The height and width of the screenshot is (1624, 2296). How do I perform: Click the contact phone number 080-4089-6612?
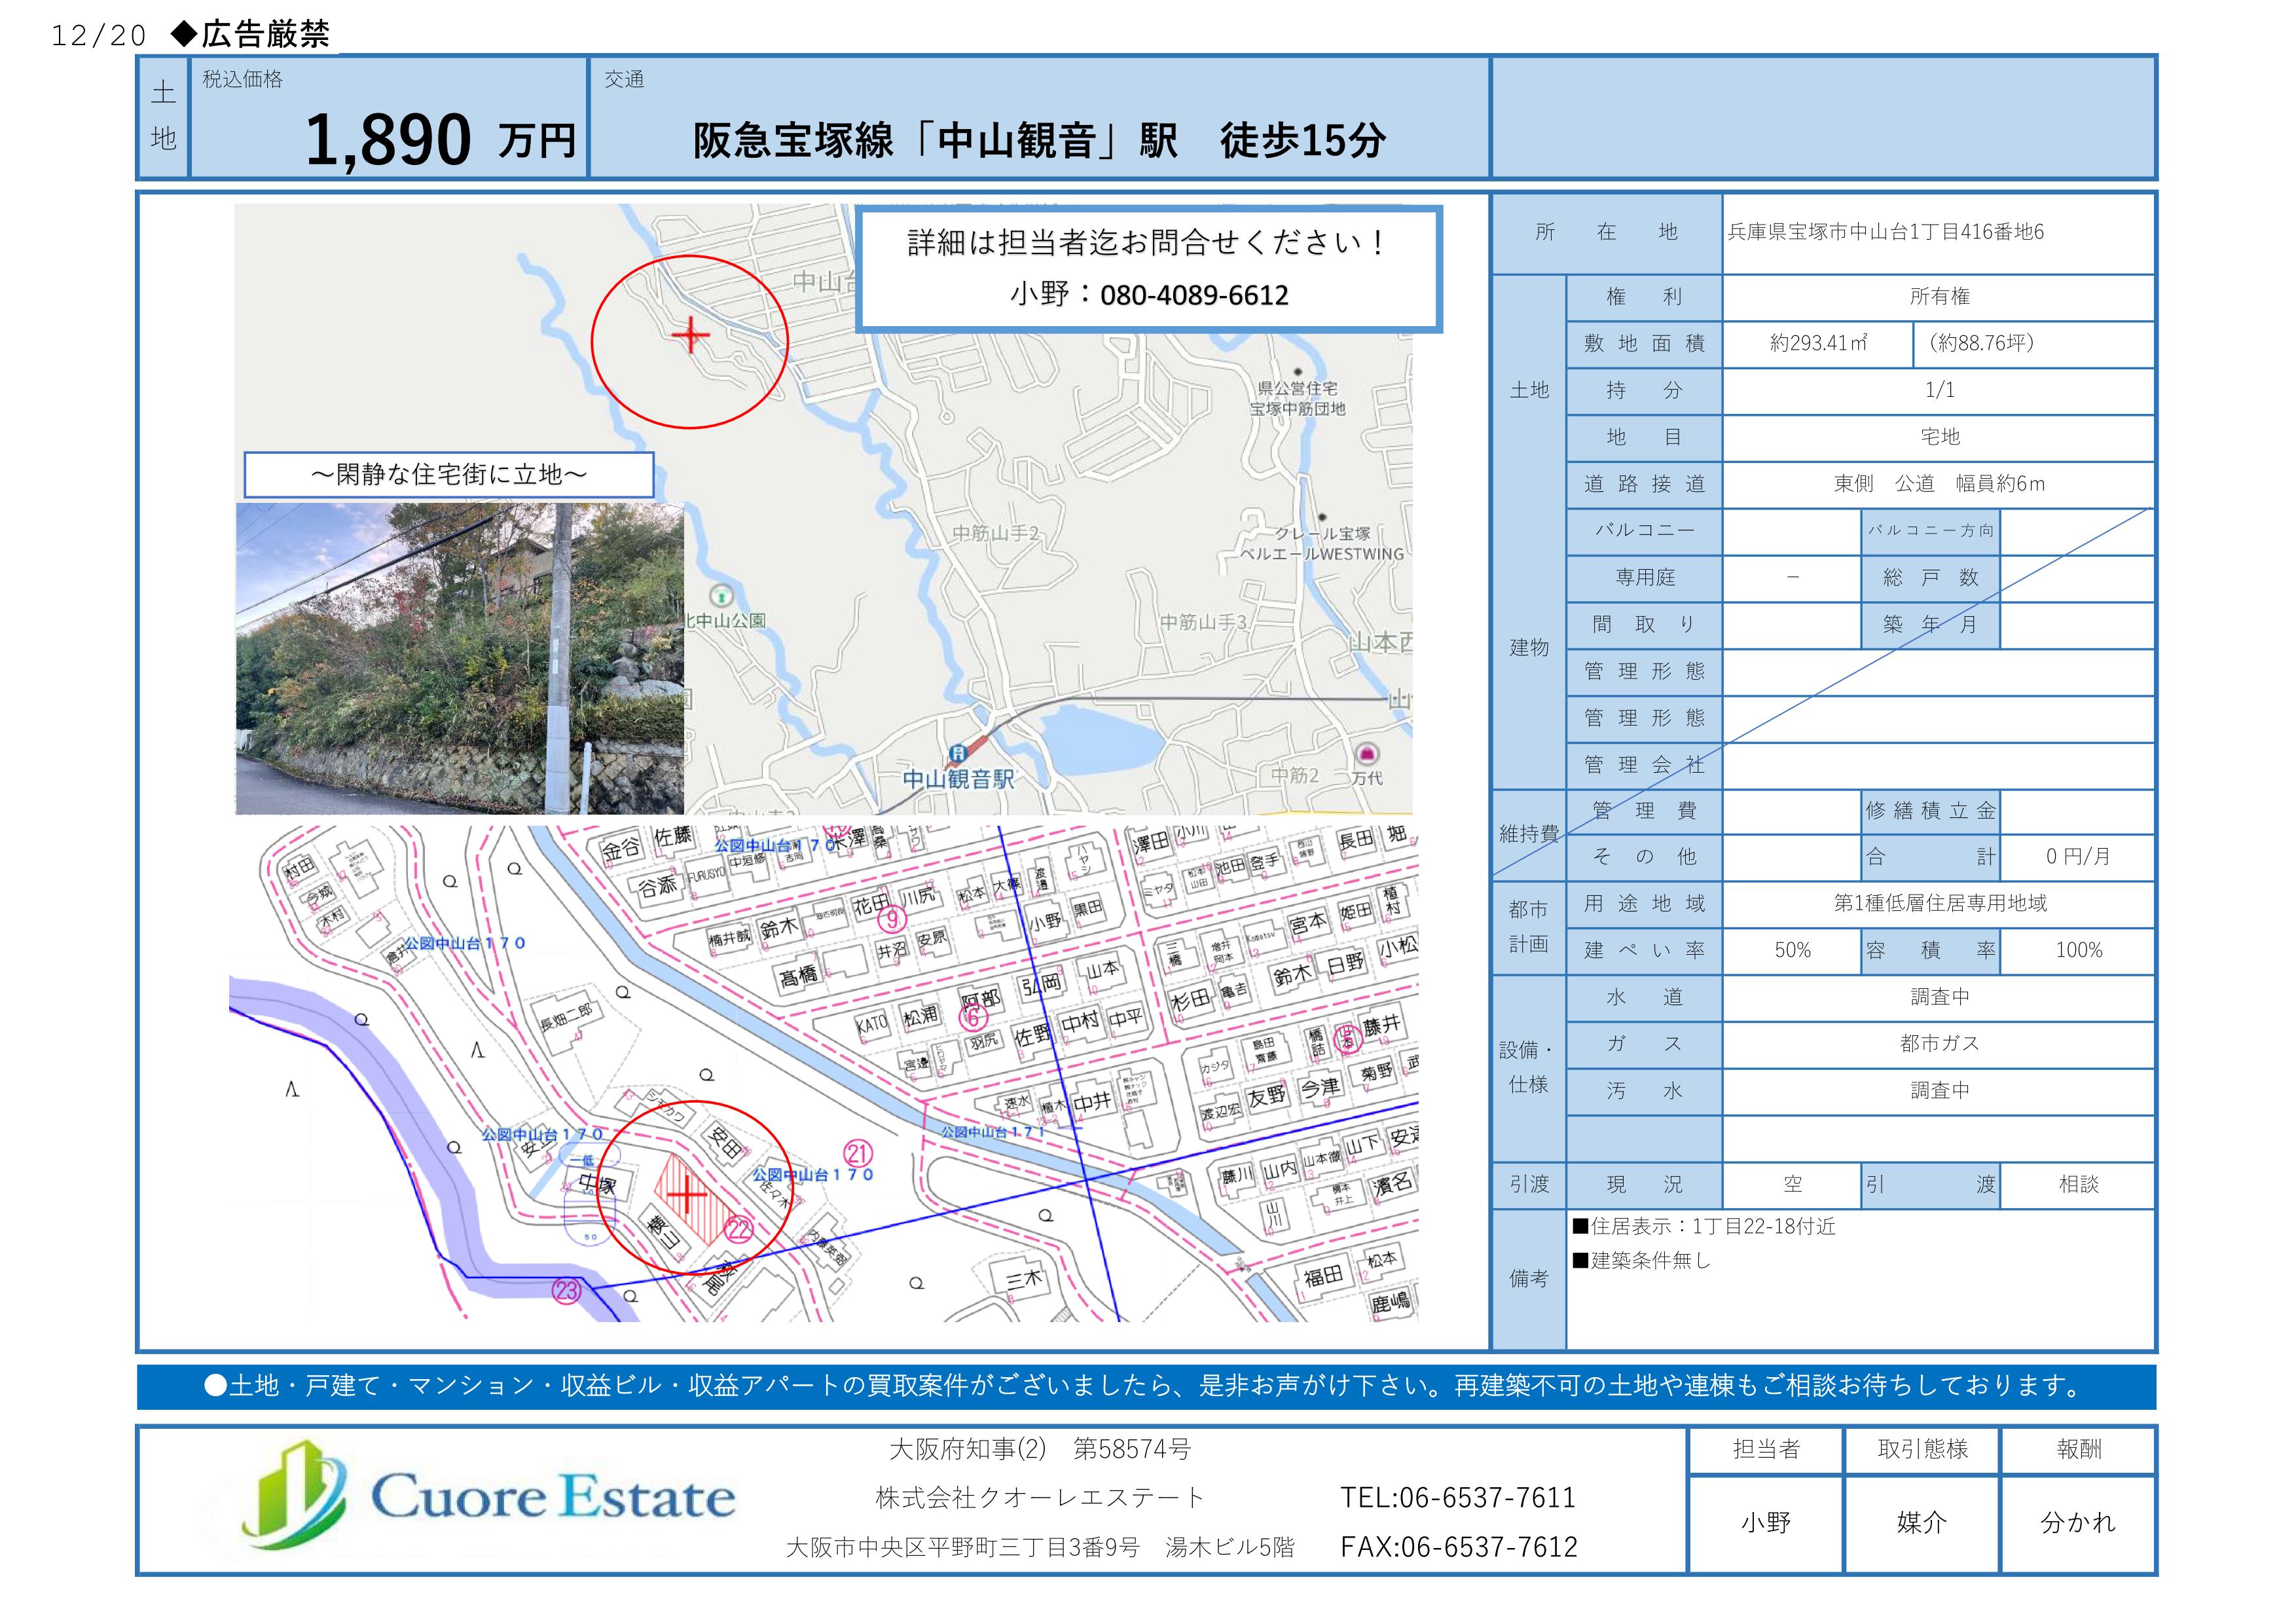[1194, 296]
